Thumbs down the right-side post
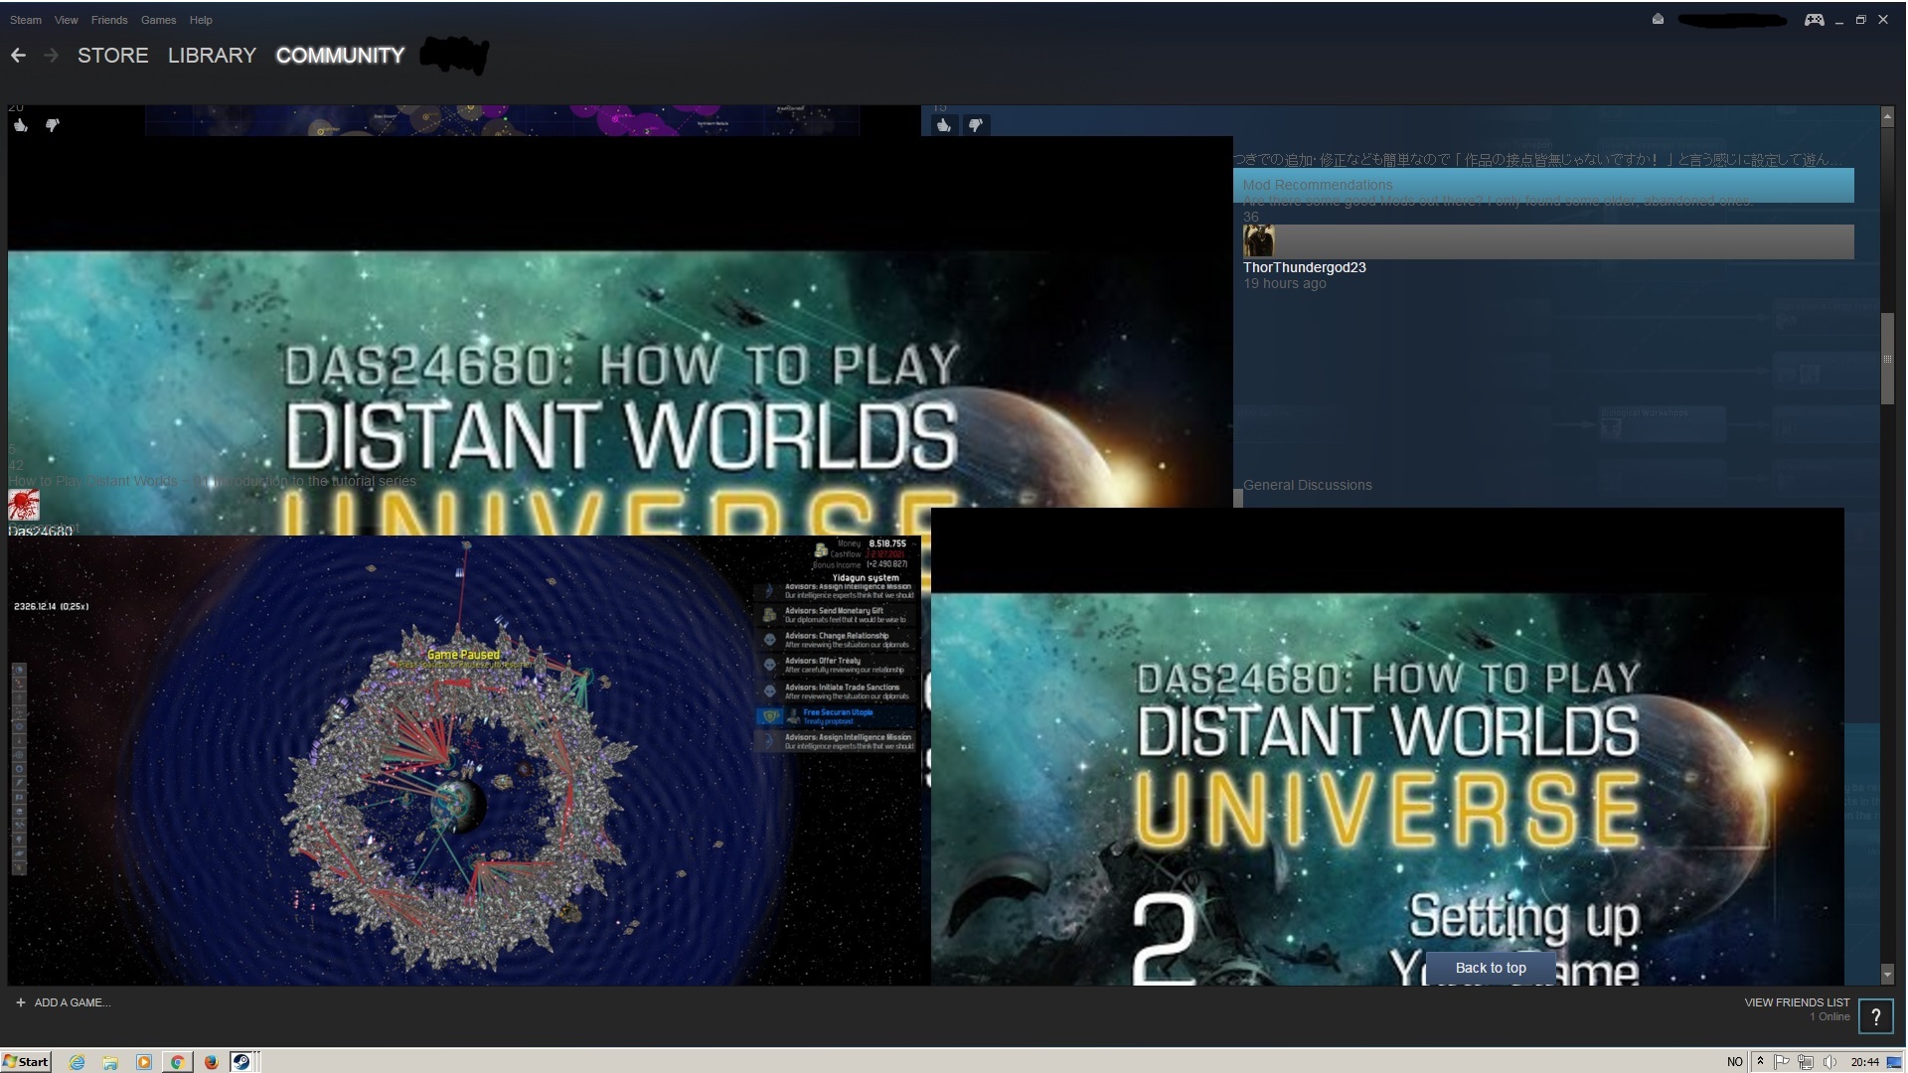1908x1073 pixels. (976, 125)
